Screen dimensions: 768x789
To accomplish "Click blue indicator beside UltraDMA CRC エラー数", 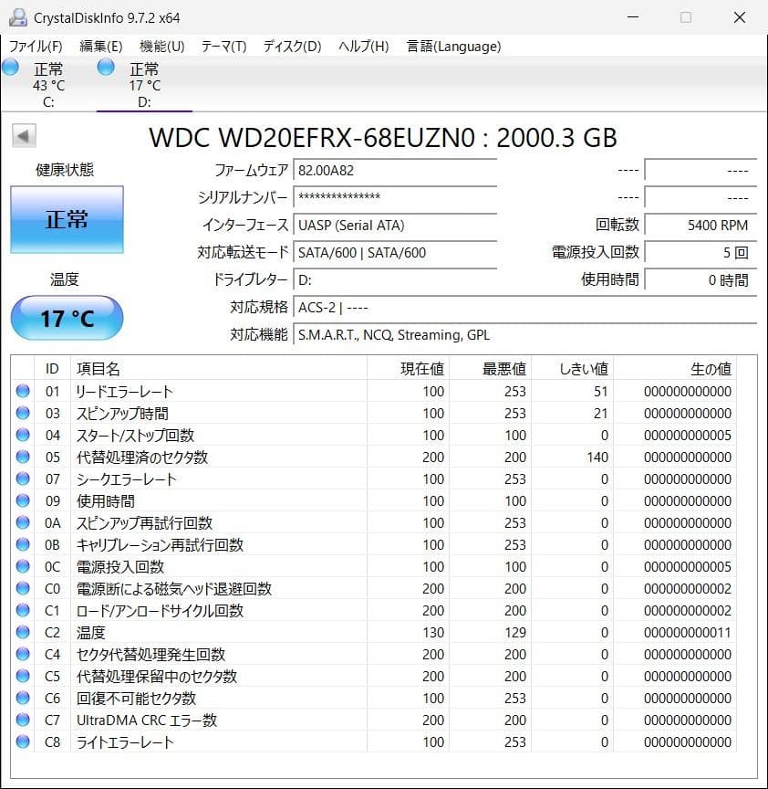I will 23,720.
